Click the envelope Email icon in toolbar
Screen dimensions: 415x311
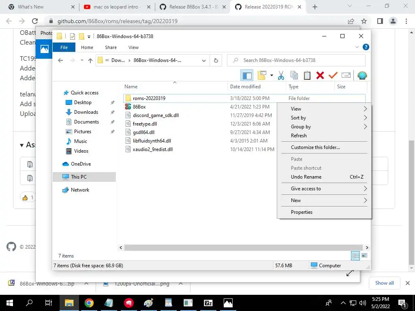(x=346, y=75)
